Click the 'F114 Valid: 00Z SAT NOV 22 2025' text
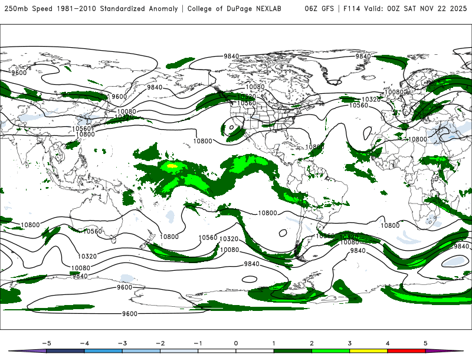This screenshot has height=354, width=472. pos(405,8)
